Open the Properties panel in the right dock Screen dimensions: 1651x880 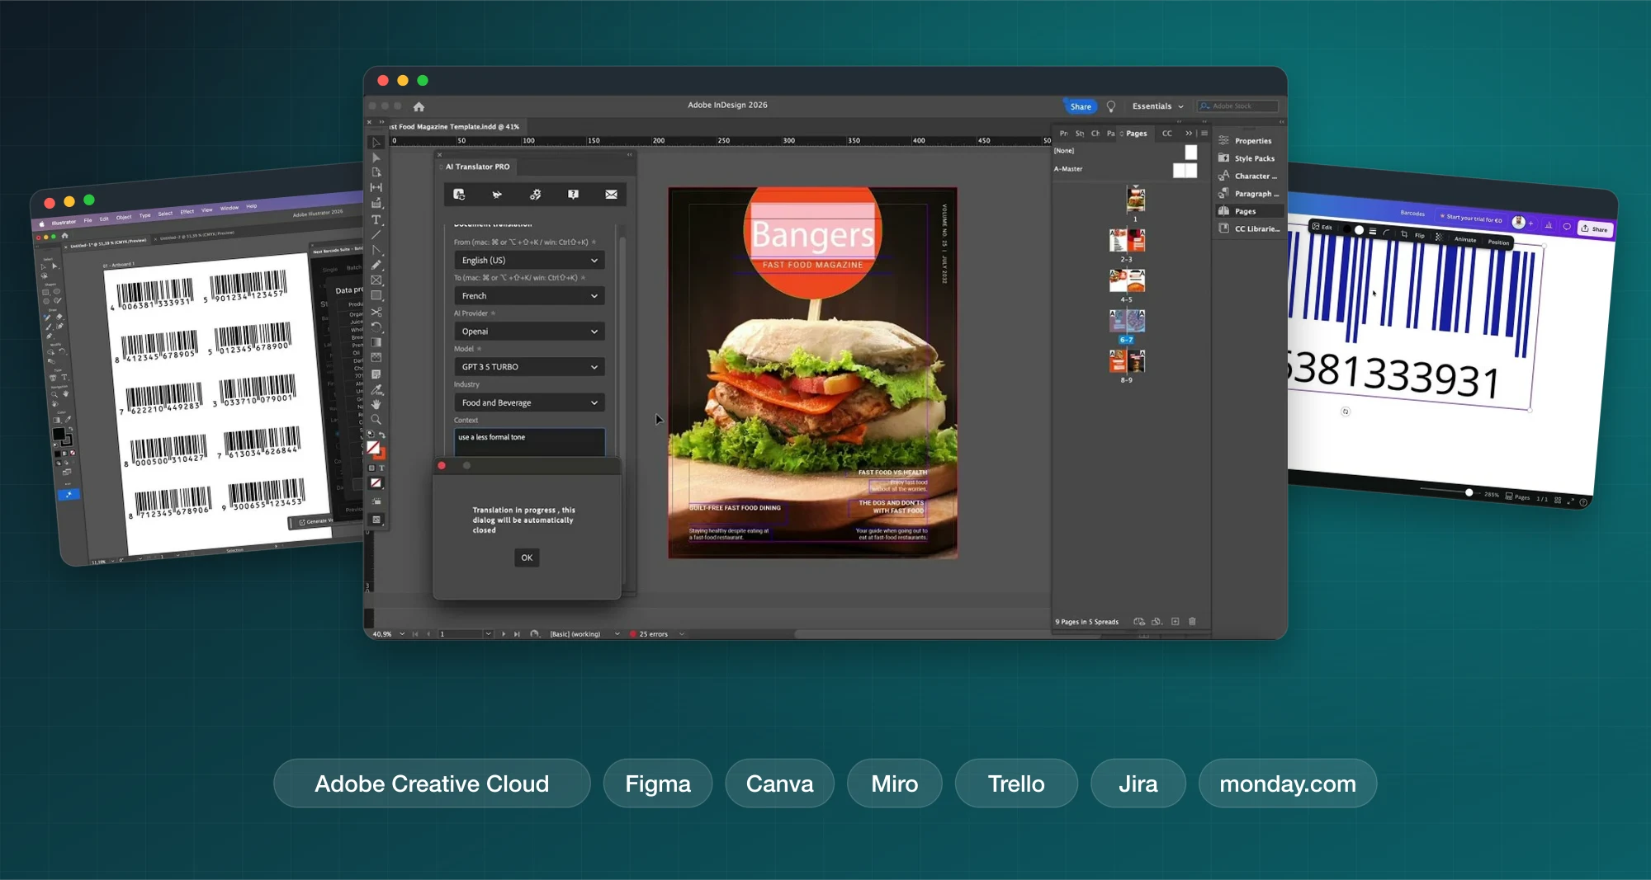[1249, 141]
